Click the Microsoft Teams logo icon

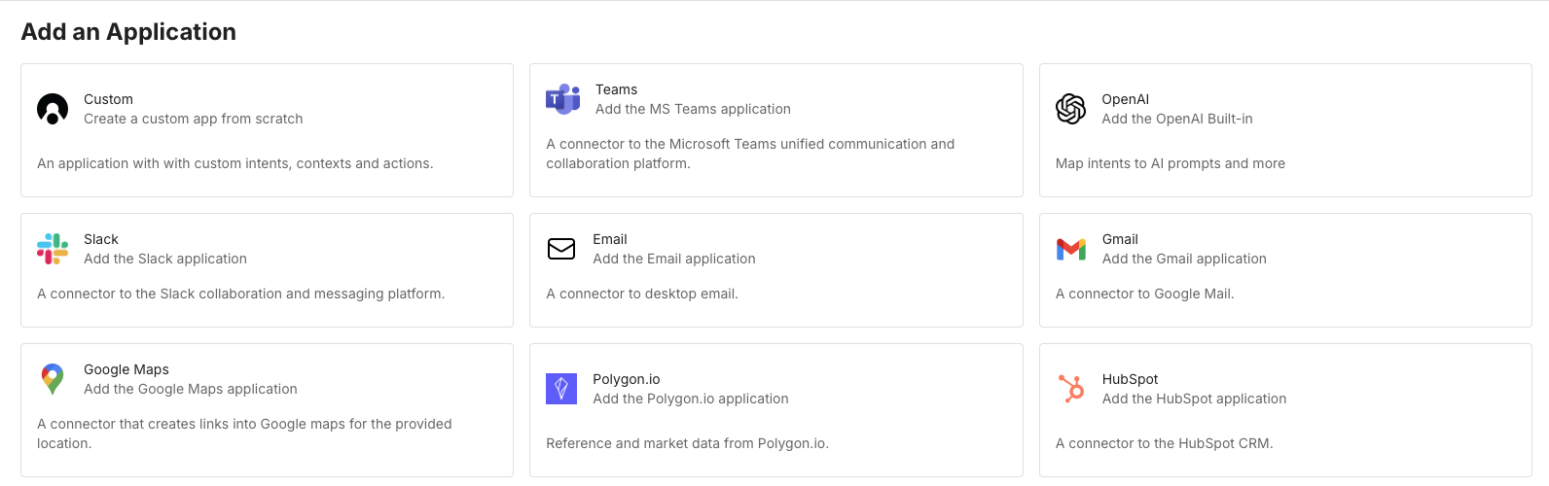(562, 99)
